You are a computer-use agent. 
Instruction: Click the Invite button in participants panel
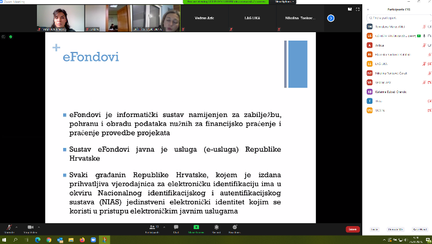[374, 229]
